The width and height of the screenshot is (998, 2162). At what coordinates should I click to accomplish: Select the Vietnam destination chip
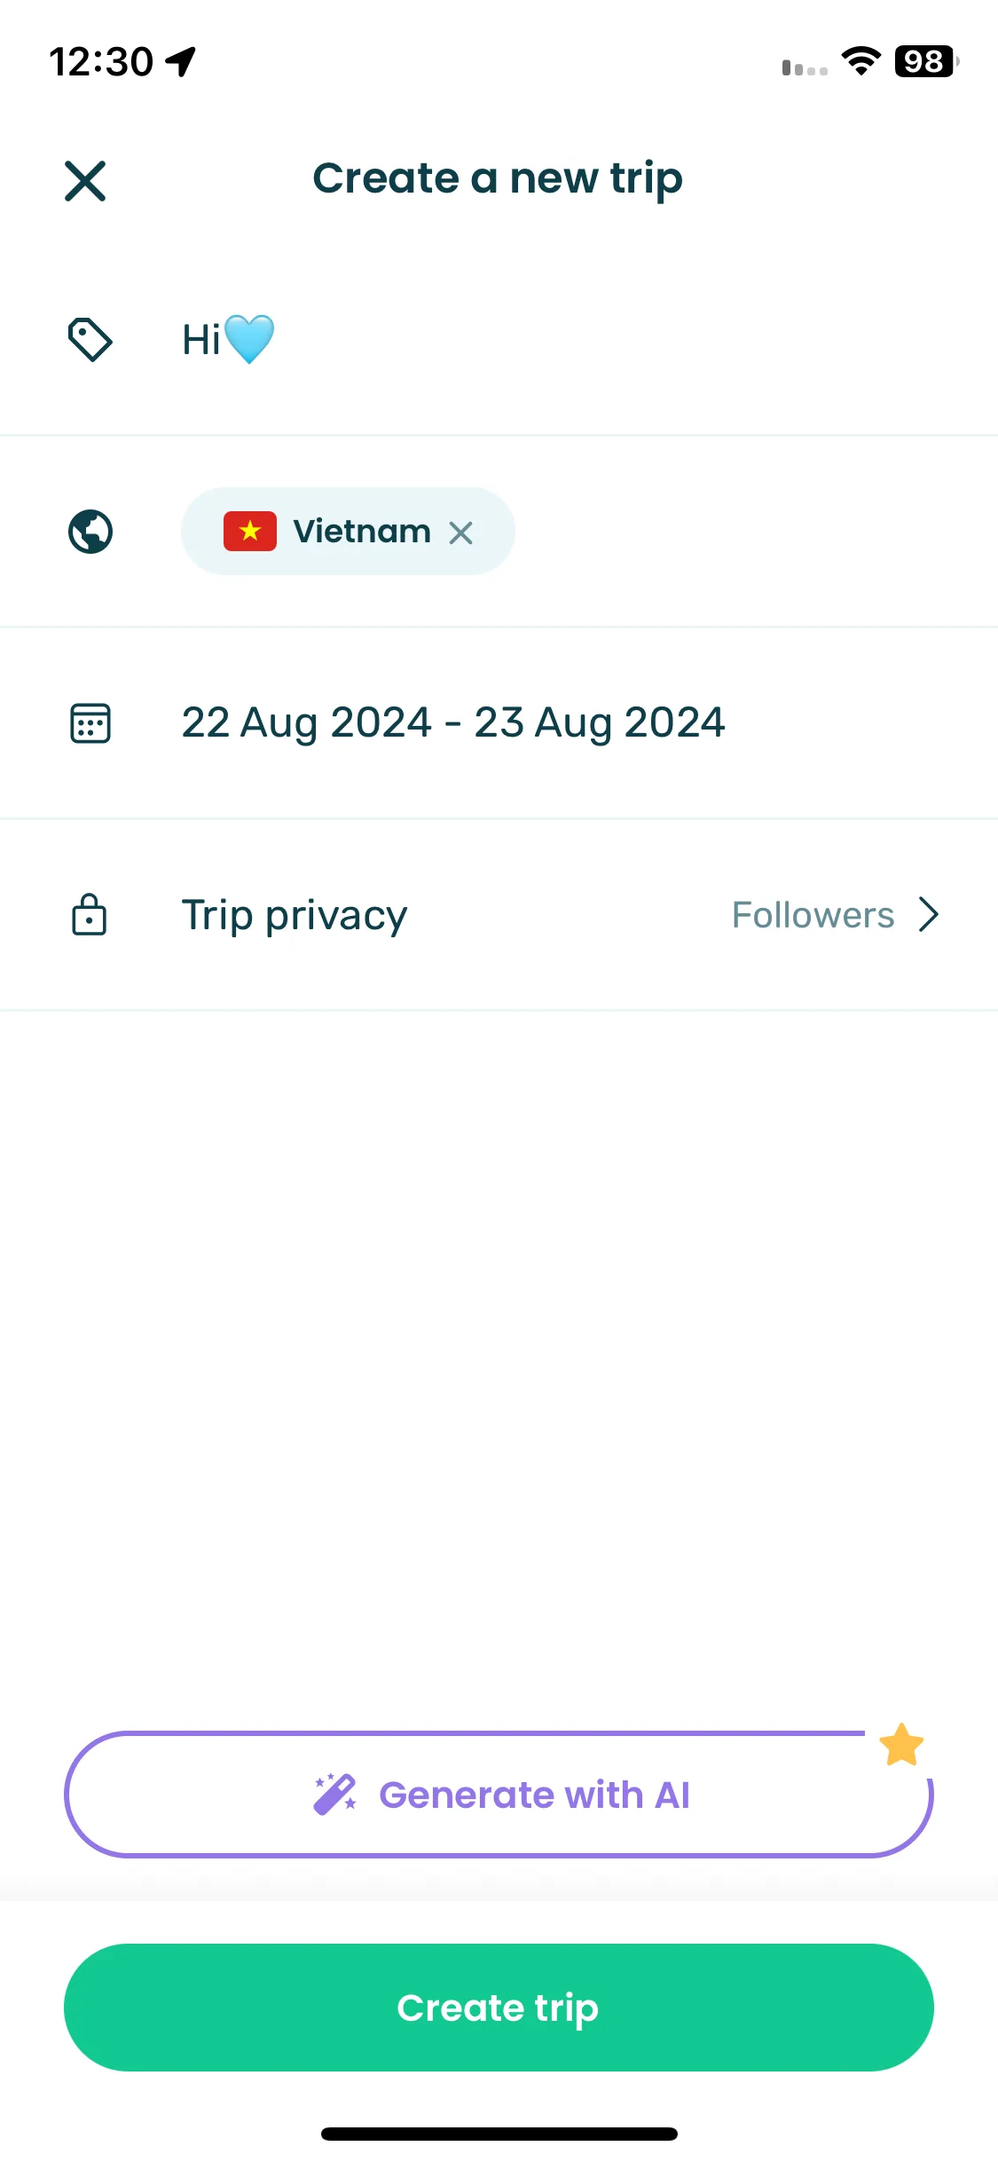coord(348,531)
